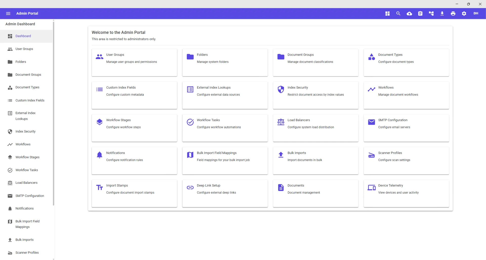Click the download icon in top bar

click(x=442, y=13)
